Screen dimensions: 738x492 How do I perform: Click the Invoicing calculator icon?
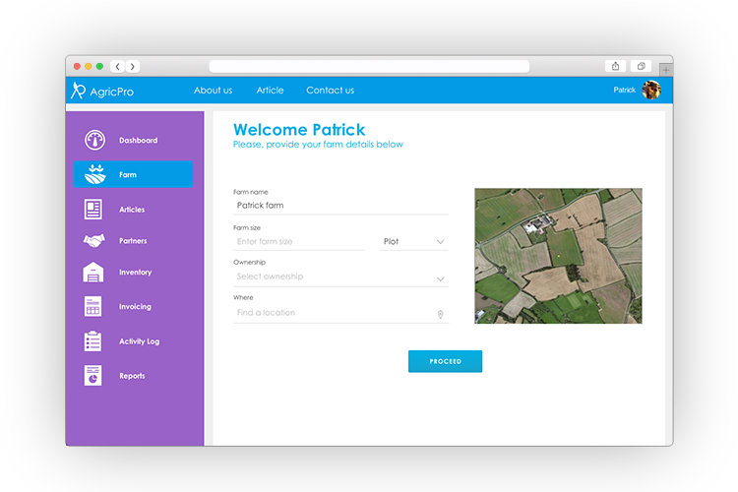click(x=92, y=306)
